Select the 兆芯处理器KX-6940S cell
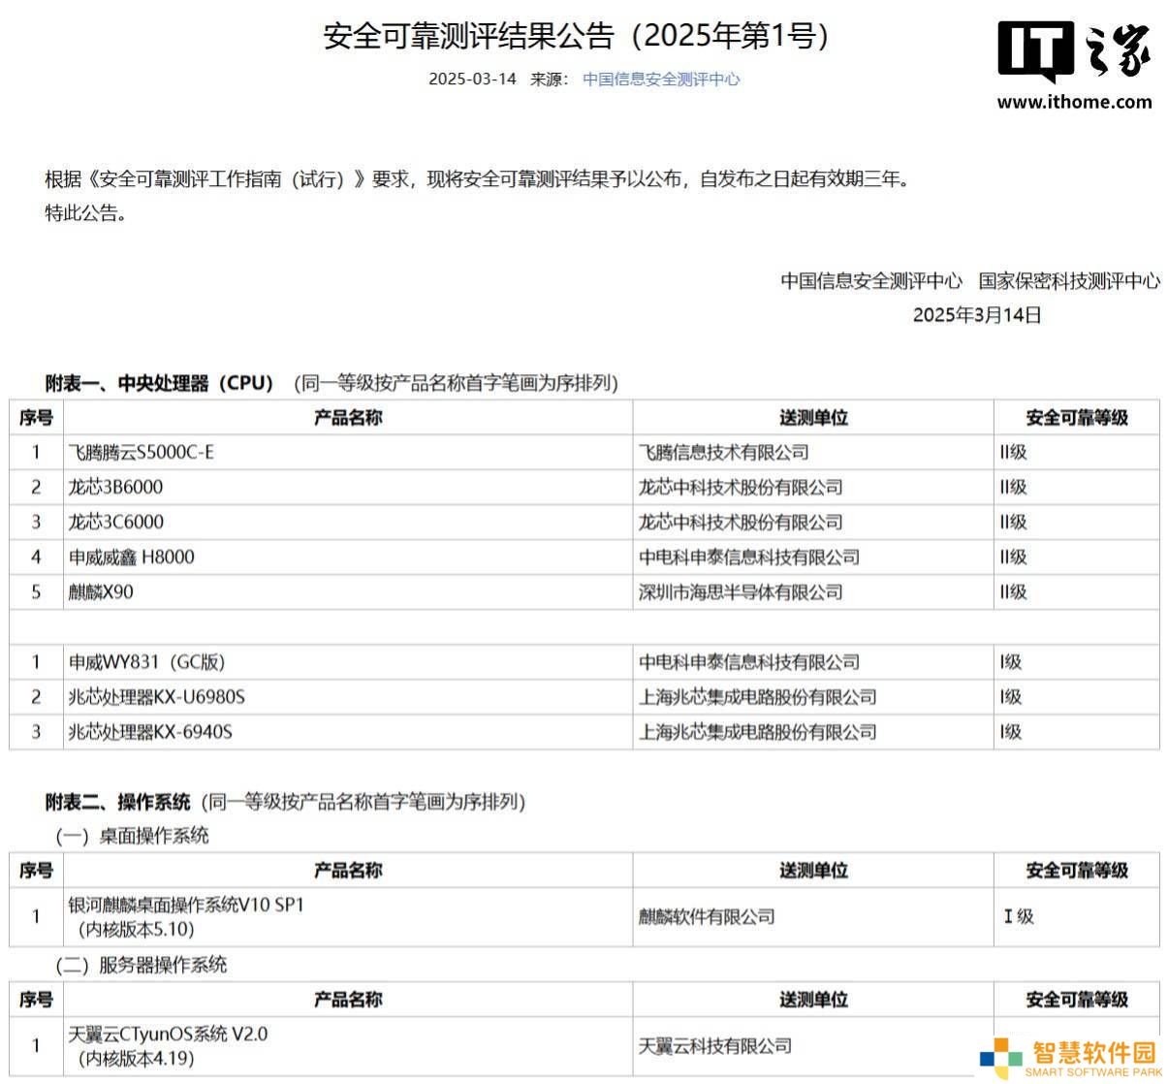This screenshot has width=1168, height=1084. [348, 732]
